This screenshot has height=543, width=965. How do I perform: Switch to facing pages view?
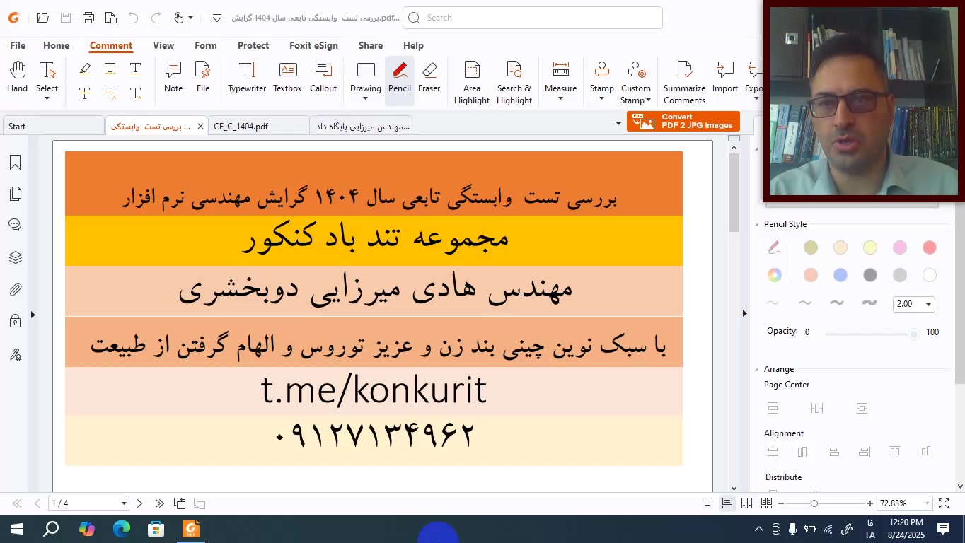coord(746,503)
